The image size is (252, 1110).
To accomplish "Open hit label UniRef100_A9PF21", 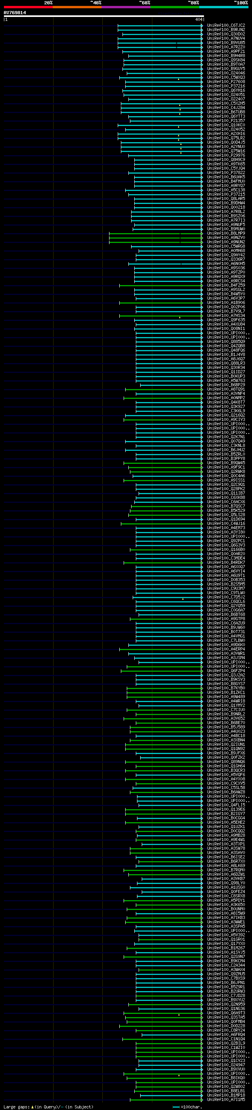I will 226,51.
